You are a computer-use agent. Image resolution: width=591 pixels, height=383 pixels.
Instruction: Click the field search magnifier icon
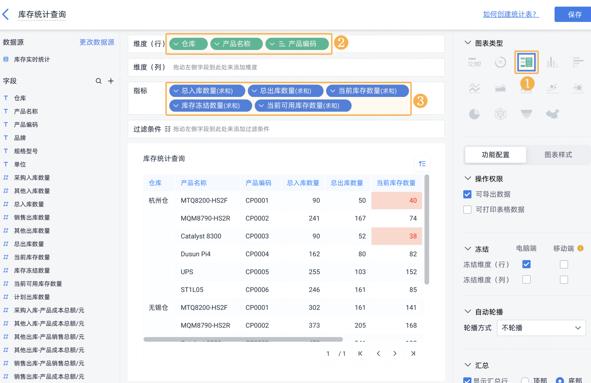pos(99,81)
